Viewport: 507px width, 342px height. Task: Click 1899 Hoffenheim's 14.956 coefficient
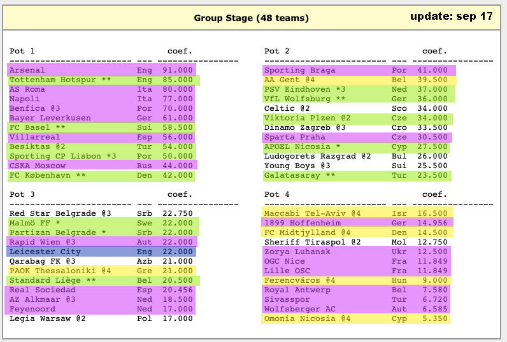point(432,223)
